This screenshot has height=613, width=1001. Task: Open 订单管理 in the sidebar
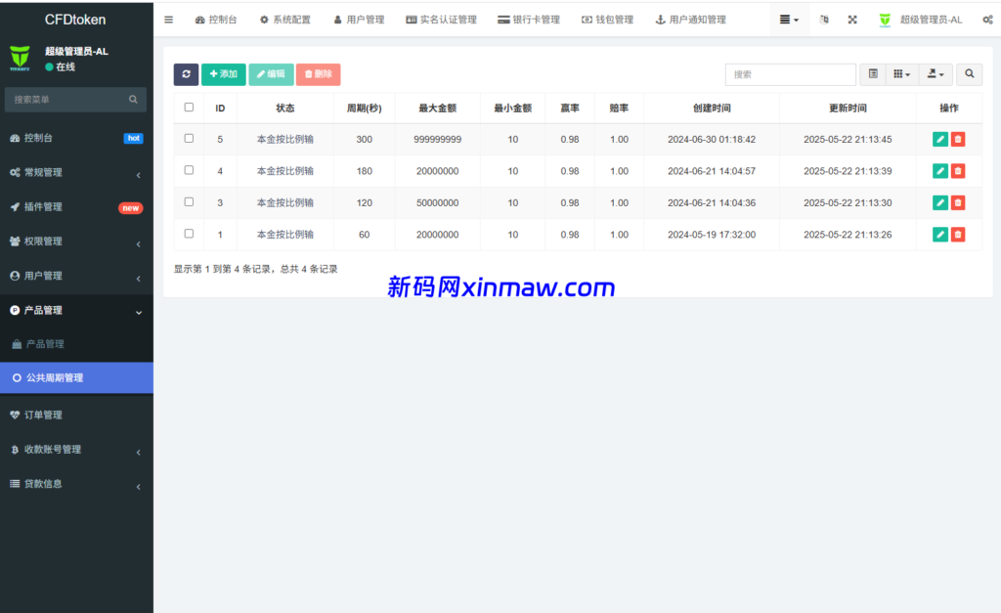[62, 415]
